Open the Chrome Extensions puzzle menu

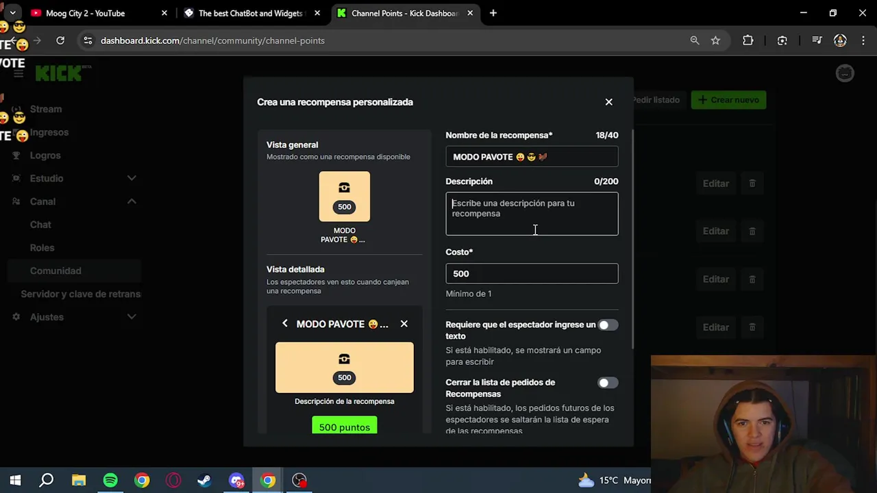pos(748,40)
